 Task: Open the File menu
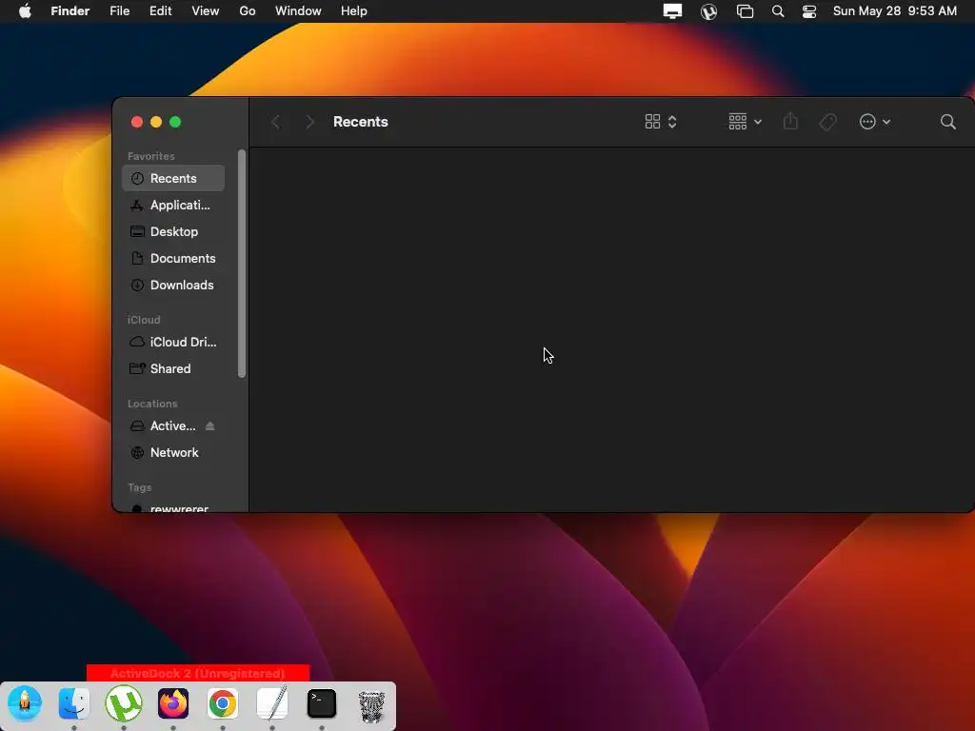click(119, 10)
